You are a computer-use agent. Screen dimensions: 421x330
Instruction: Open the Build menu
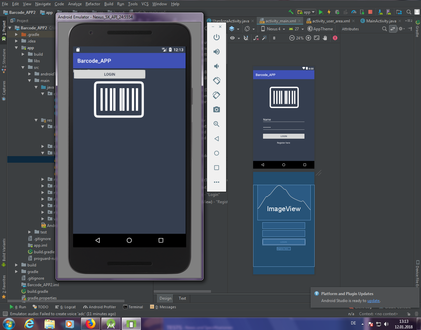coord(109,4)
